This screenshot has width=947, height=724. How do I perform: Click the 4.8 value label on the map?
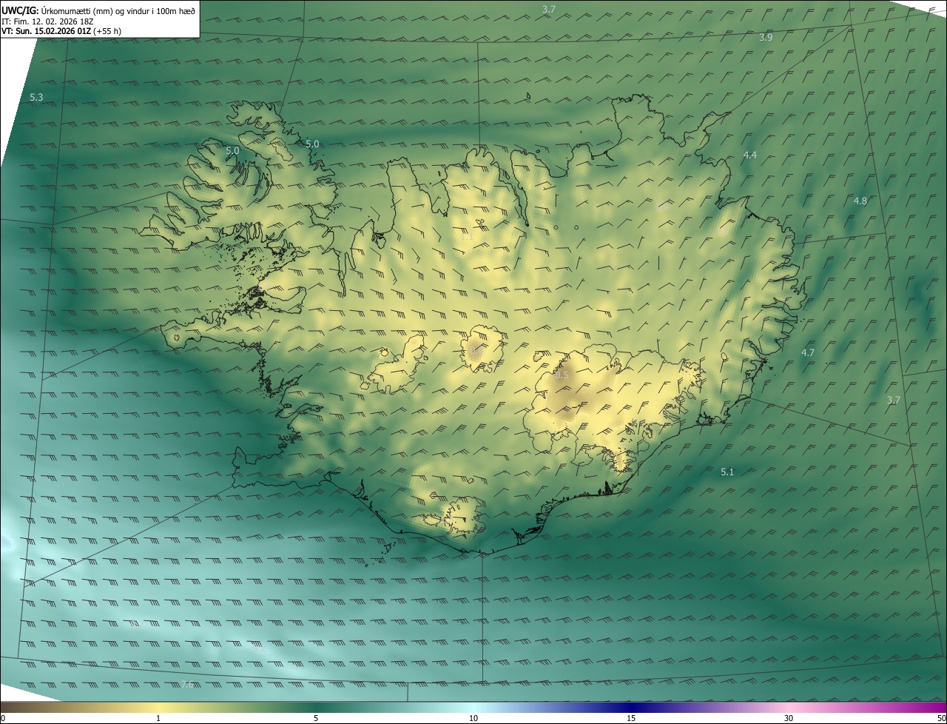(x=860, y=201)
